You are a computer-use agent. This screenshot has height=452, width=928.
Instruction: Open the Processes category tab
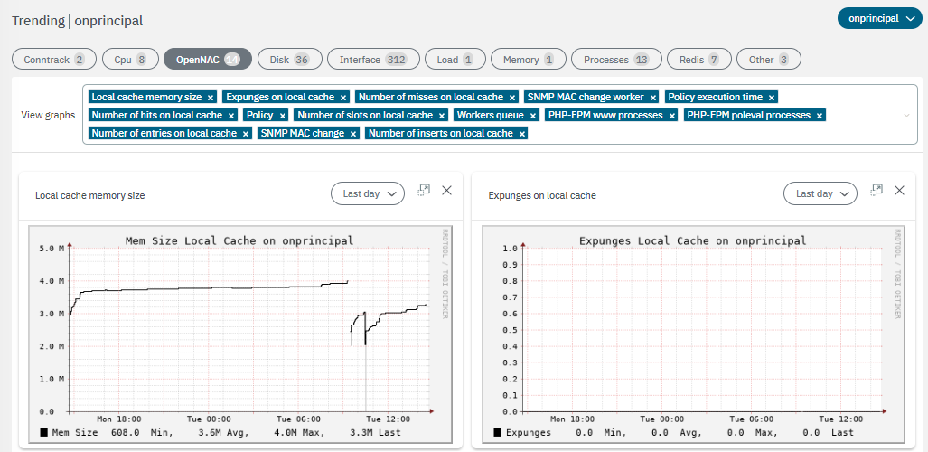coord(616,60)
